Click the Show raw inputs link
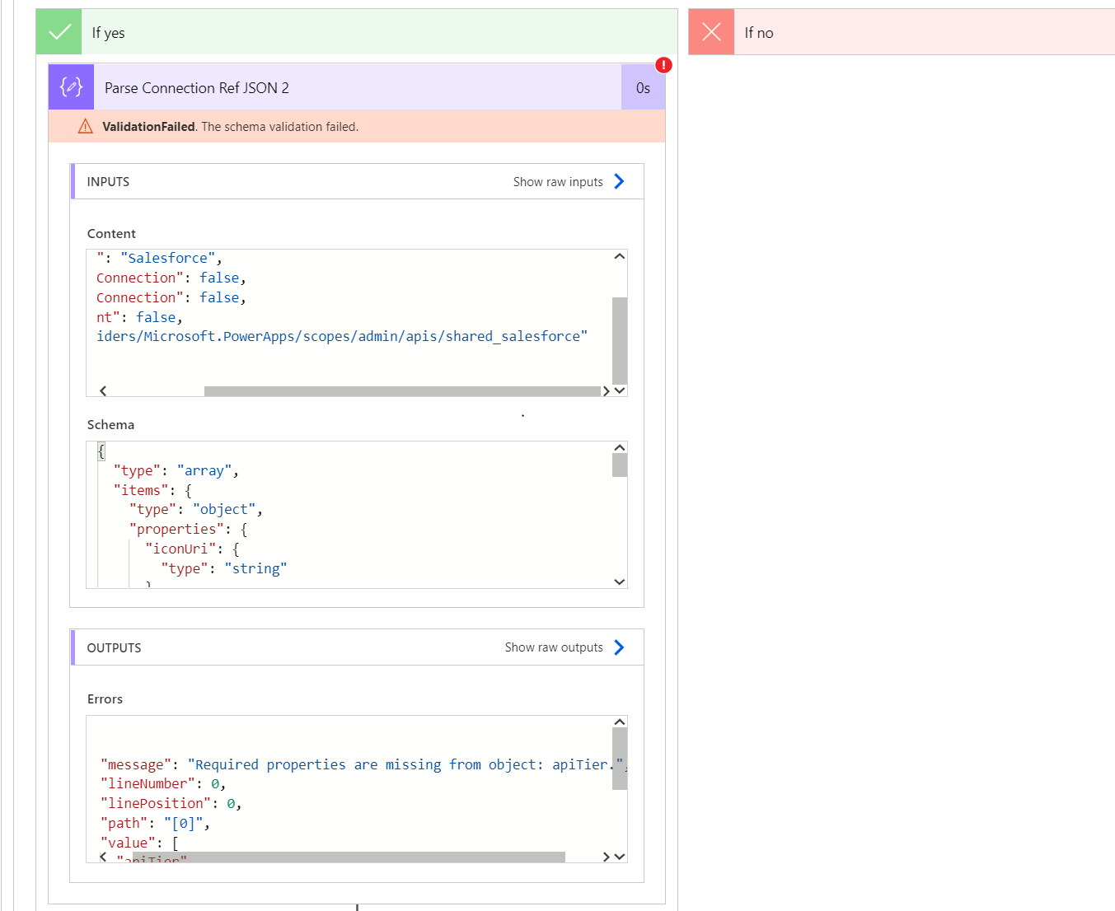 tap(558, 182)
